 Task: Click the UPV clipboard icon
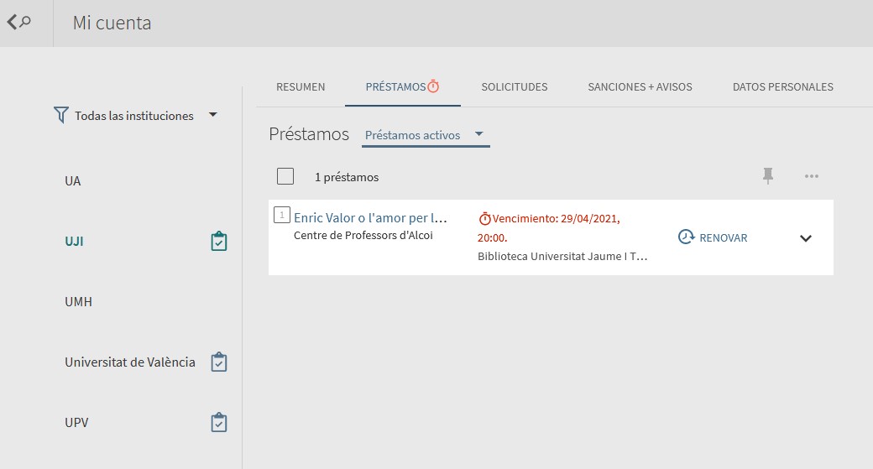(x=219, y=422)
